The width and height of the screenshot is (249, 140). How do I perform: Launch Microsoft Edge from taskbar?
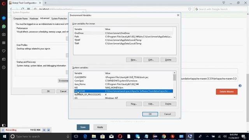pos(85,136)
